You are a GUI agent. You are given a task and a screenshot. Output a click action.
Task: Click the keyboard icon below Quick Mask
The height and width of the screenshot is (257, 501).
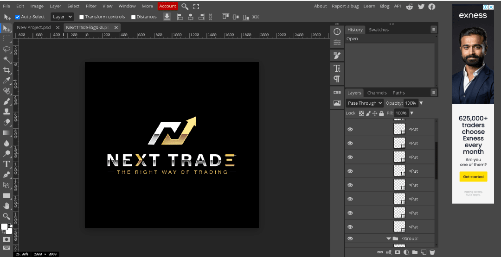click(6, 248)
